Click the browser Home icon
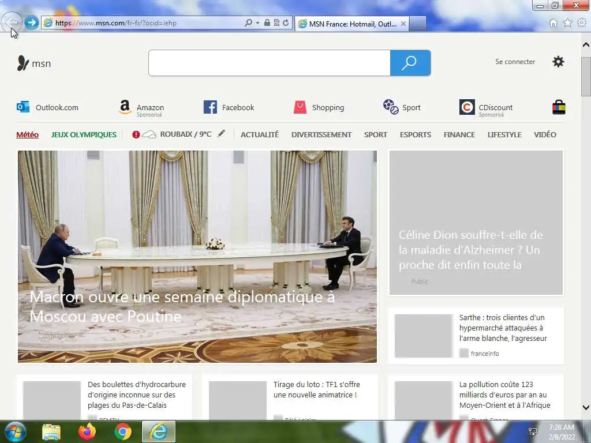The height and width of the screenshot is (443, 591). coord(553,23)
